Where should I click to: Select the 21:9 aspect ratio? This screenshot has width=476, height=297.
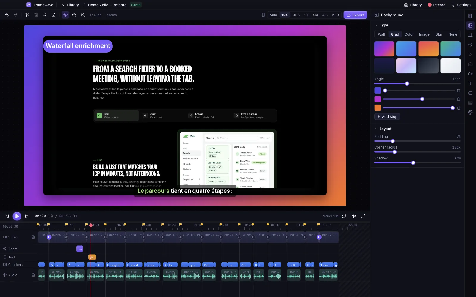click(x=335, y=15)
